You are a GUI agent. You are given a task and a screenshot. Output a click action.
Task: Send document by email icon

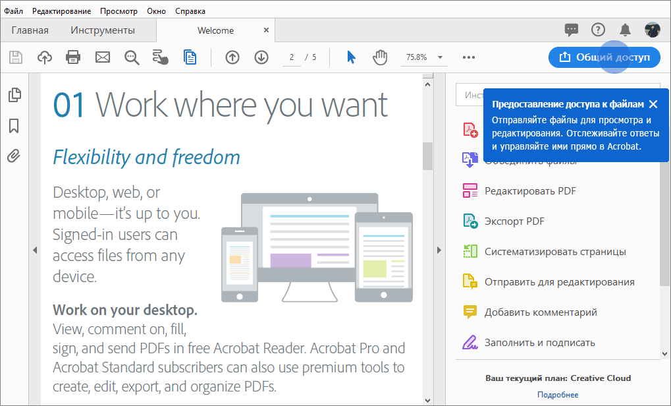click(x=102, y=57)
